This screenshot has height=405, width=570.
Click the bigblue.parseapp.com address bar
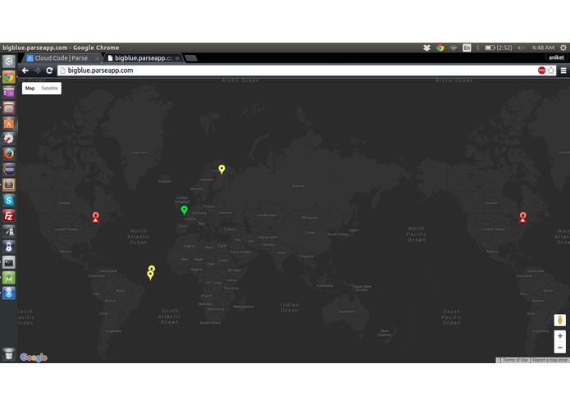(x=296, y=71)
